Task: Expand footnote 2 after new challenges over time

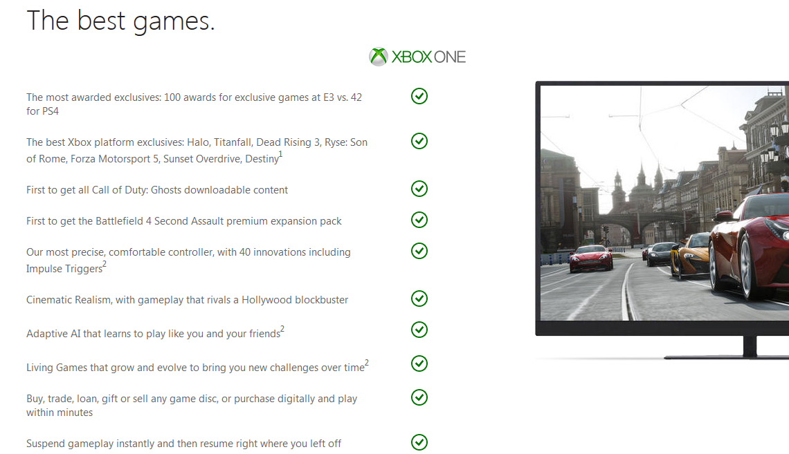Action: click(366, 363)
